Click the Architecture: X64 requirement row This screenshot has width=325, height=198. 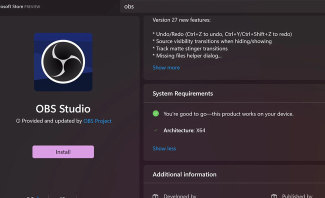click(184, 130)
